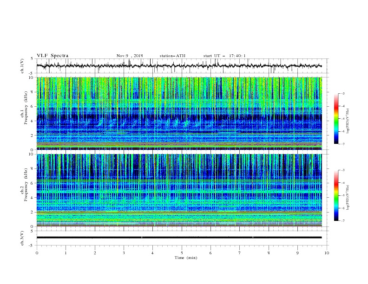Image resolution: width=368 pixels, height=284 pixels.
Task: Click the ch.1 spectrogram color scale bar
Action: (x=336, y=119)
